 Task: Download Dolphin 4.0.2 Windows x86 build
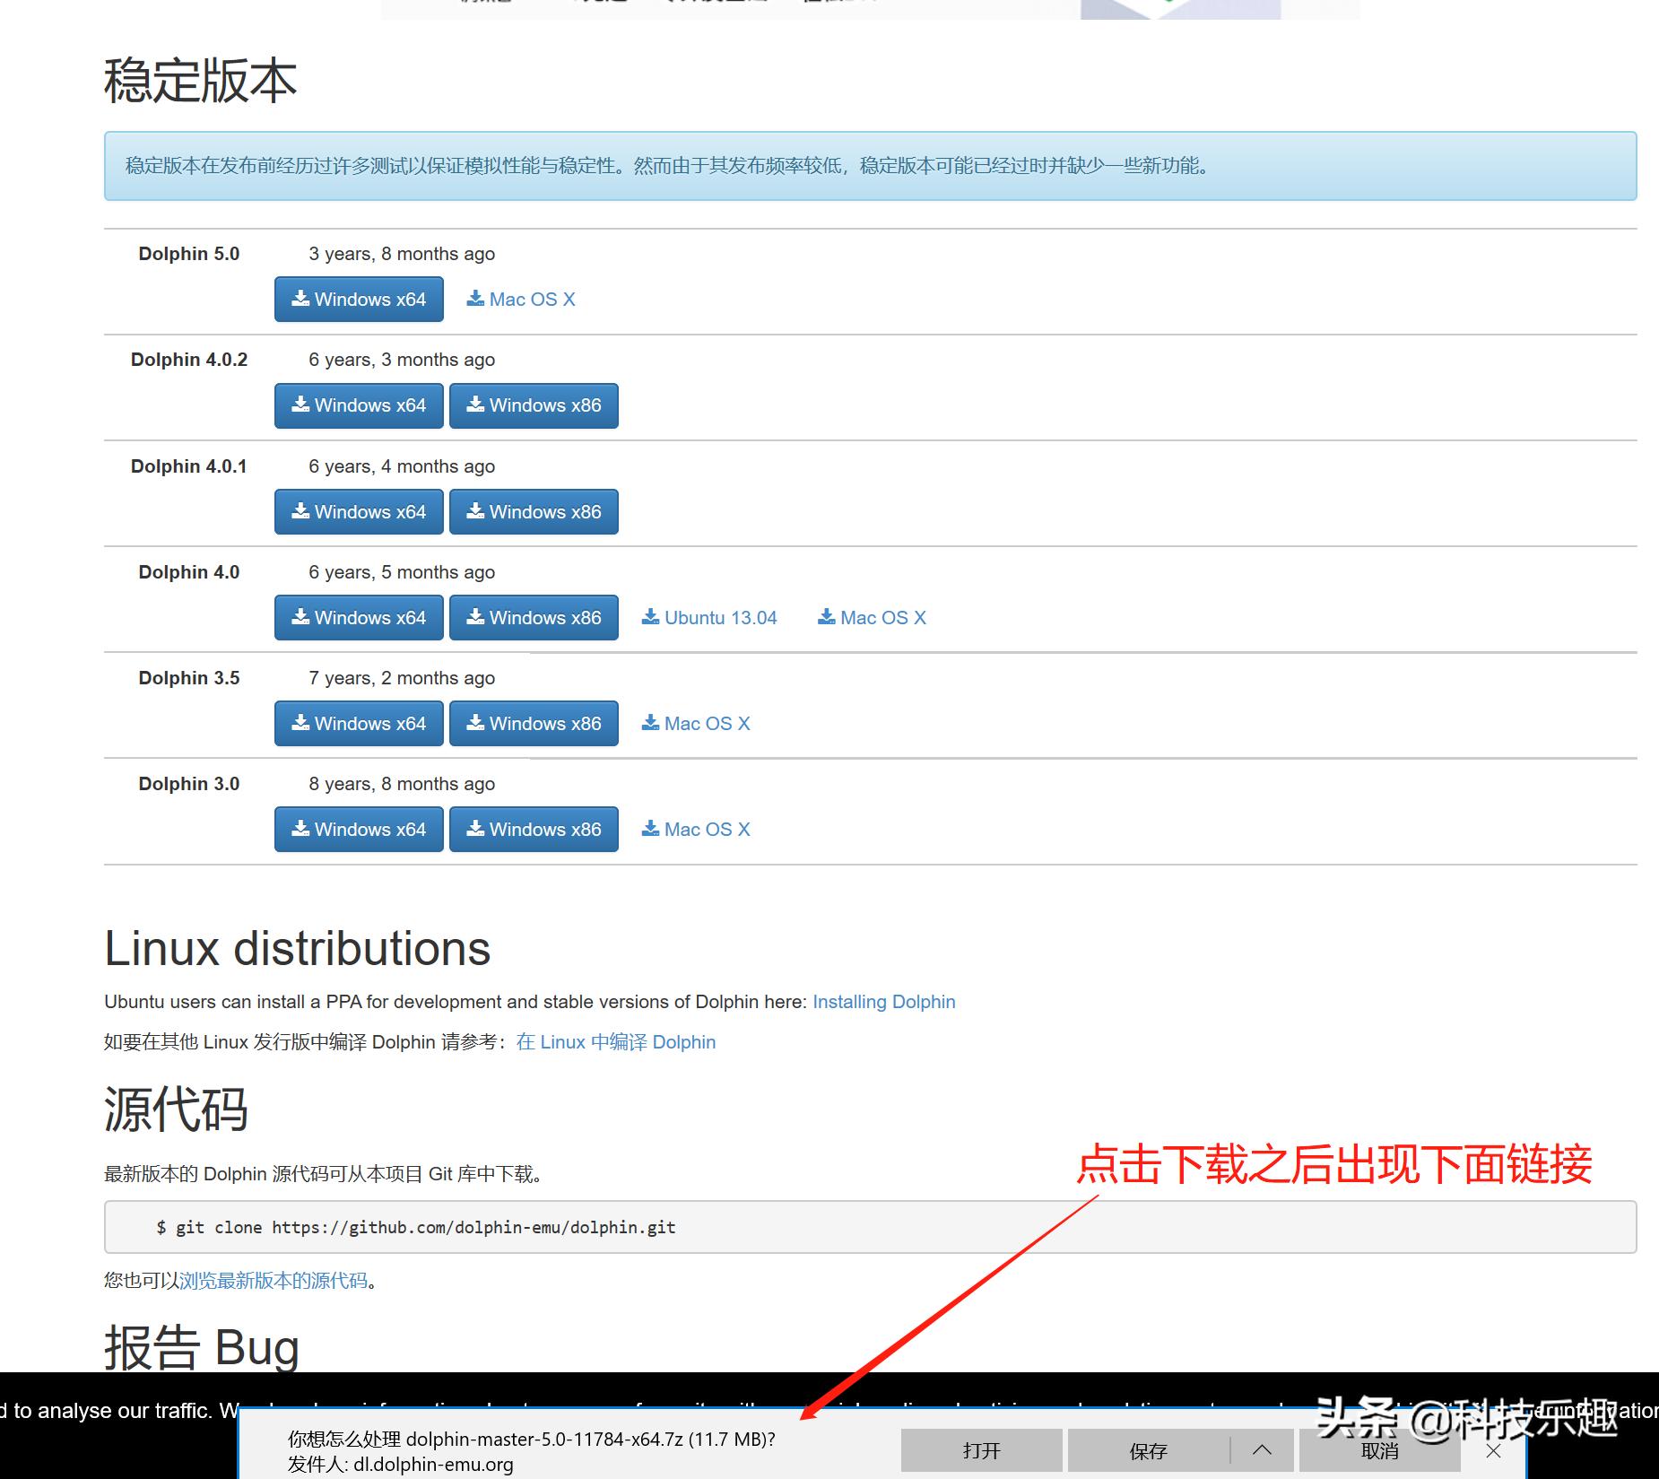(x=534, y=405)
